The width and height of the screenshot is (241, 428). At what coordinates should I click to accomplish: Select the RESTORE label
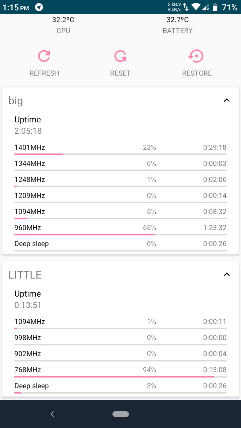click(197, 73)
